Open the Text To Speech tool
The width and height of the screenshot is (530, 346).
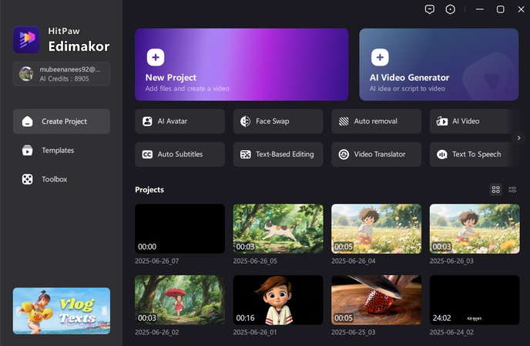pos(470,155)
